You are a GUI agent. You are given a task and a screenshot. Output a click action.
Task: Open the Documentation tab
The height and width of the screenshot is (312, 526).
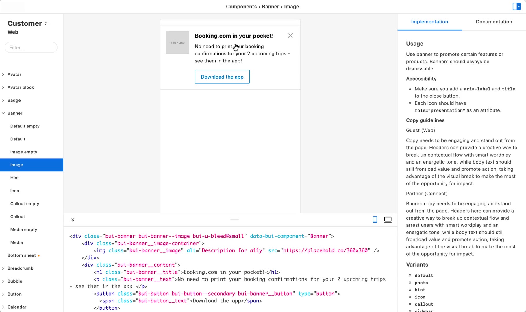pos(494,22)
